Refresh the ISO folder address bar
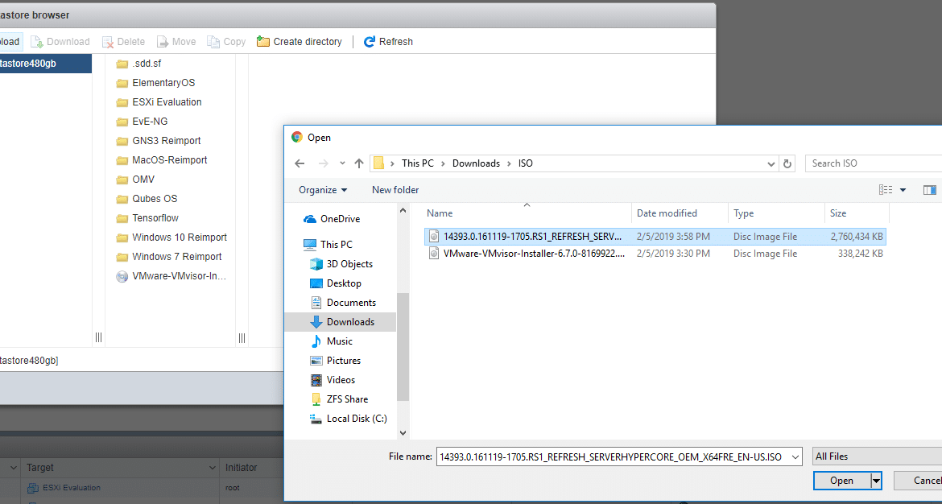The image size is (942, 504). point(787,163)
